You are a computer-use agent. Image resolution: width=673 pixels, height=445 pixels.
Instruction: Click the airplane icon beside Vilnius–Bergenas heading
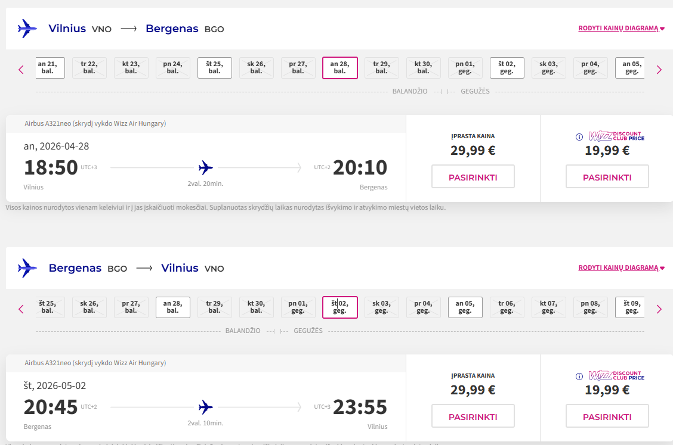point(27,29)
